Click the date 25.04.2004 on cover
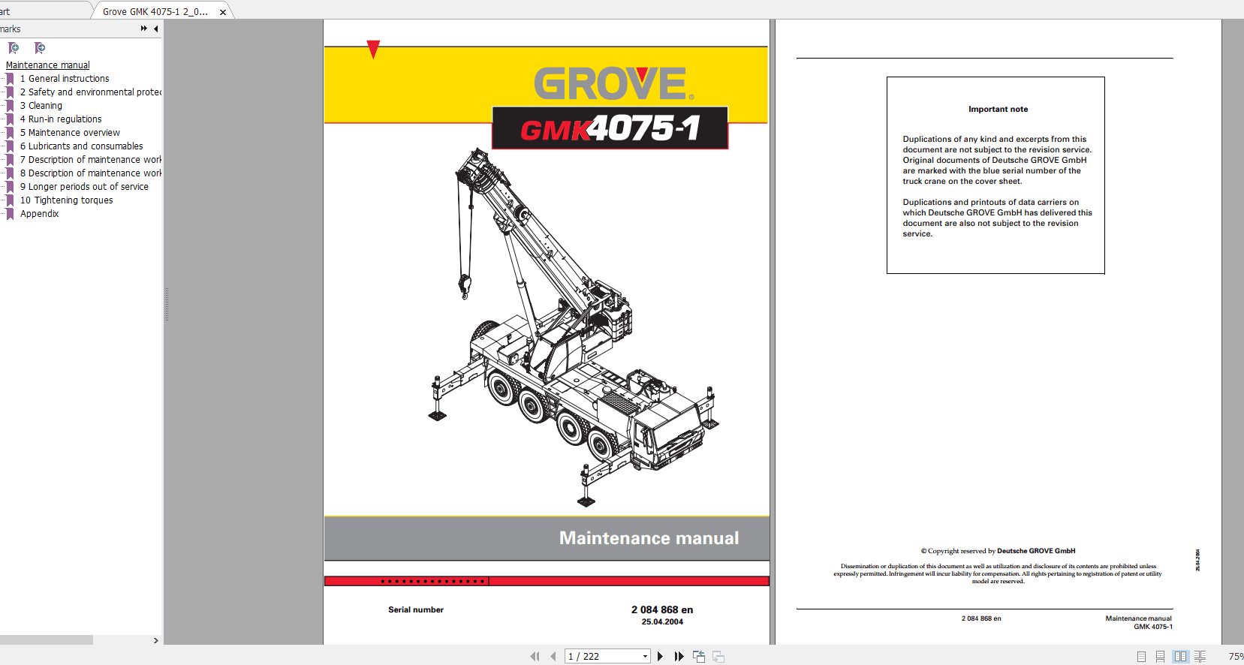This screenshot has width=1244, height=665. 662,621
